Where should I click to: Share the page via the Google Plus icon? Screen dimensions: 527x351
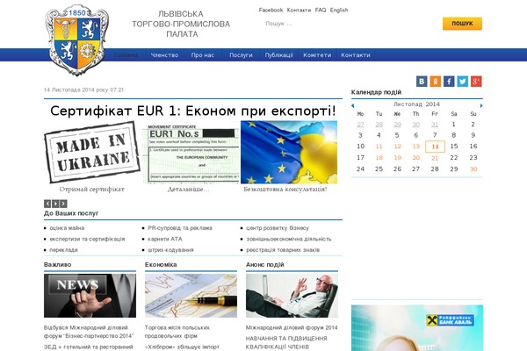[476, 82]
